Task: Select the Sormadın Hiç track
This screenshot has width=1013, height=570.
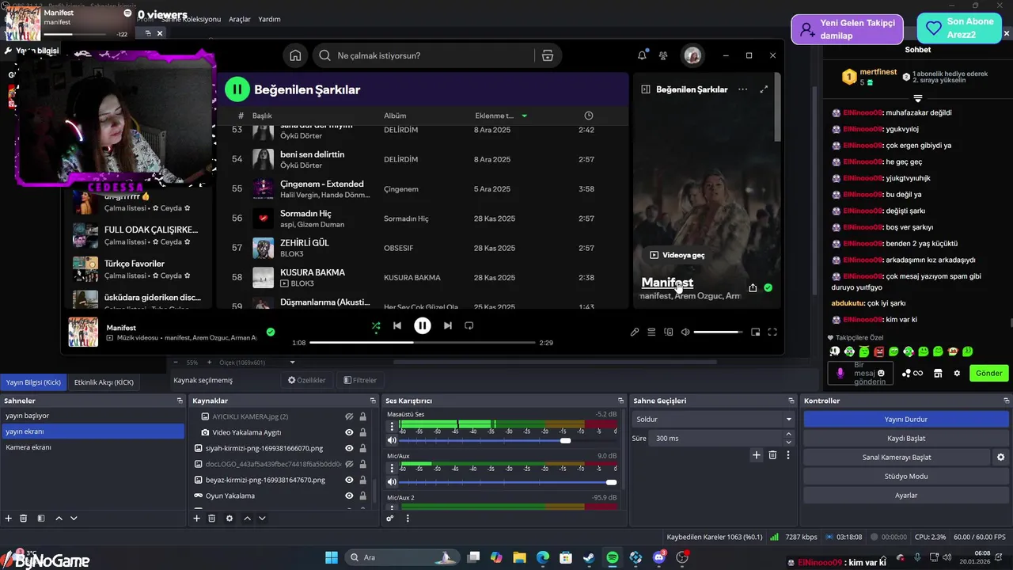Action: point(423,218)
